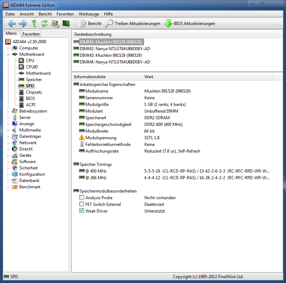This screenshot has height=283, width=286.
Task: Open the Hilfe menu
Action: (x=108, y=14)
